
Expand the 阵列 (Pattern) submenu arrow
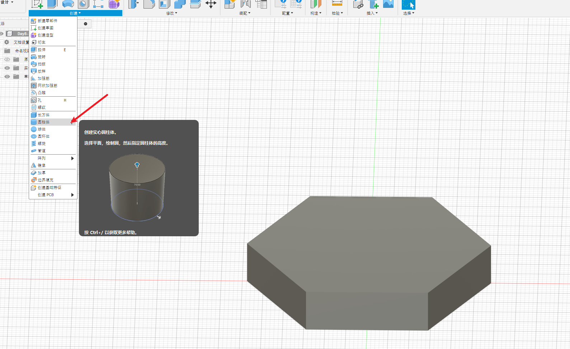point(72,158)
